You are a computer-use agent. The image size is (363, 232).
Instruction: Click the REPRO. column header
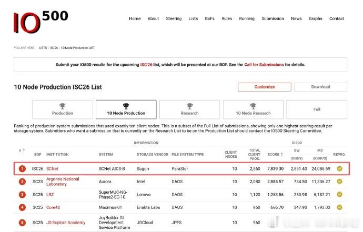(x=339, y=155)
